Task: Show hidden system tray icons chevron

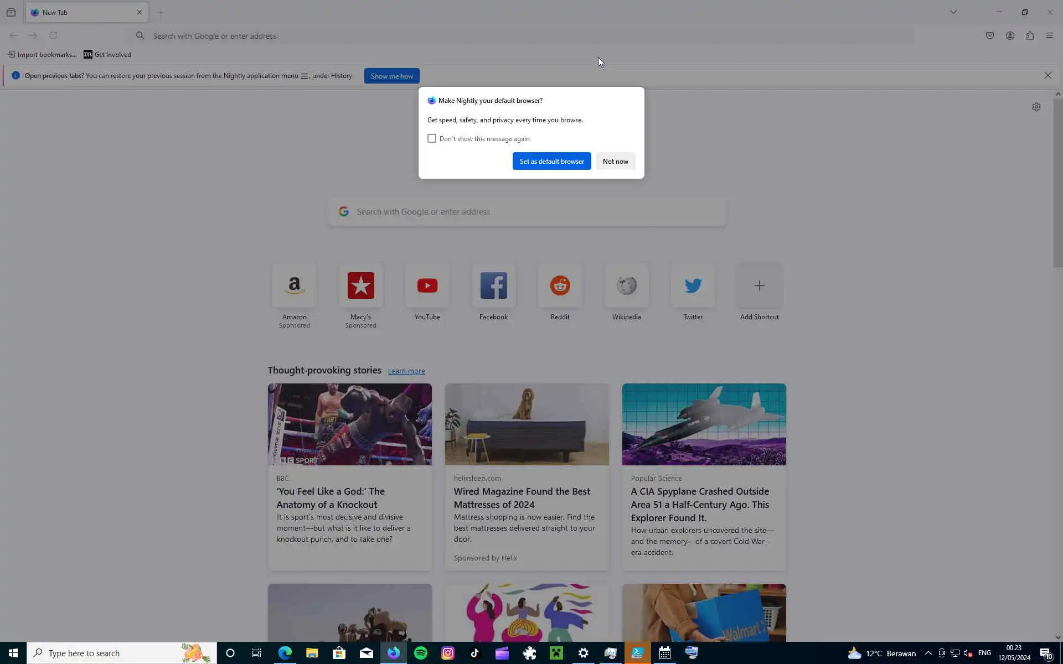Action: (x=928, y=653)
